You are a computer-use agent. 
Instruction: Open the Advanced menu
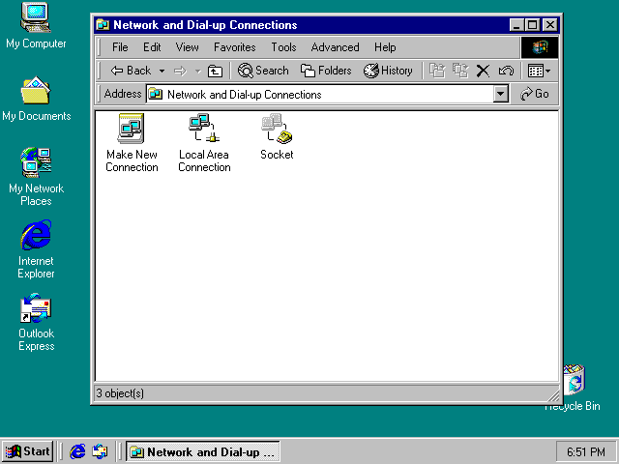335,47
